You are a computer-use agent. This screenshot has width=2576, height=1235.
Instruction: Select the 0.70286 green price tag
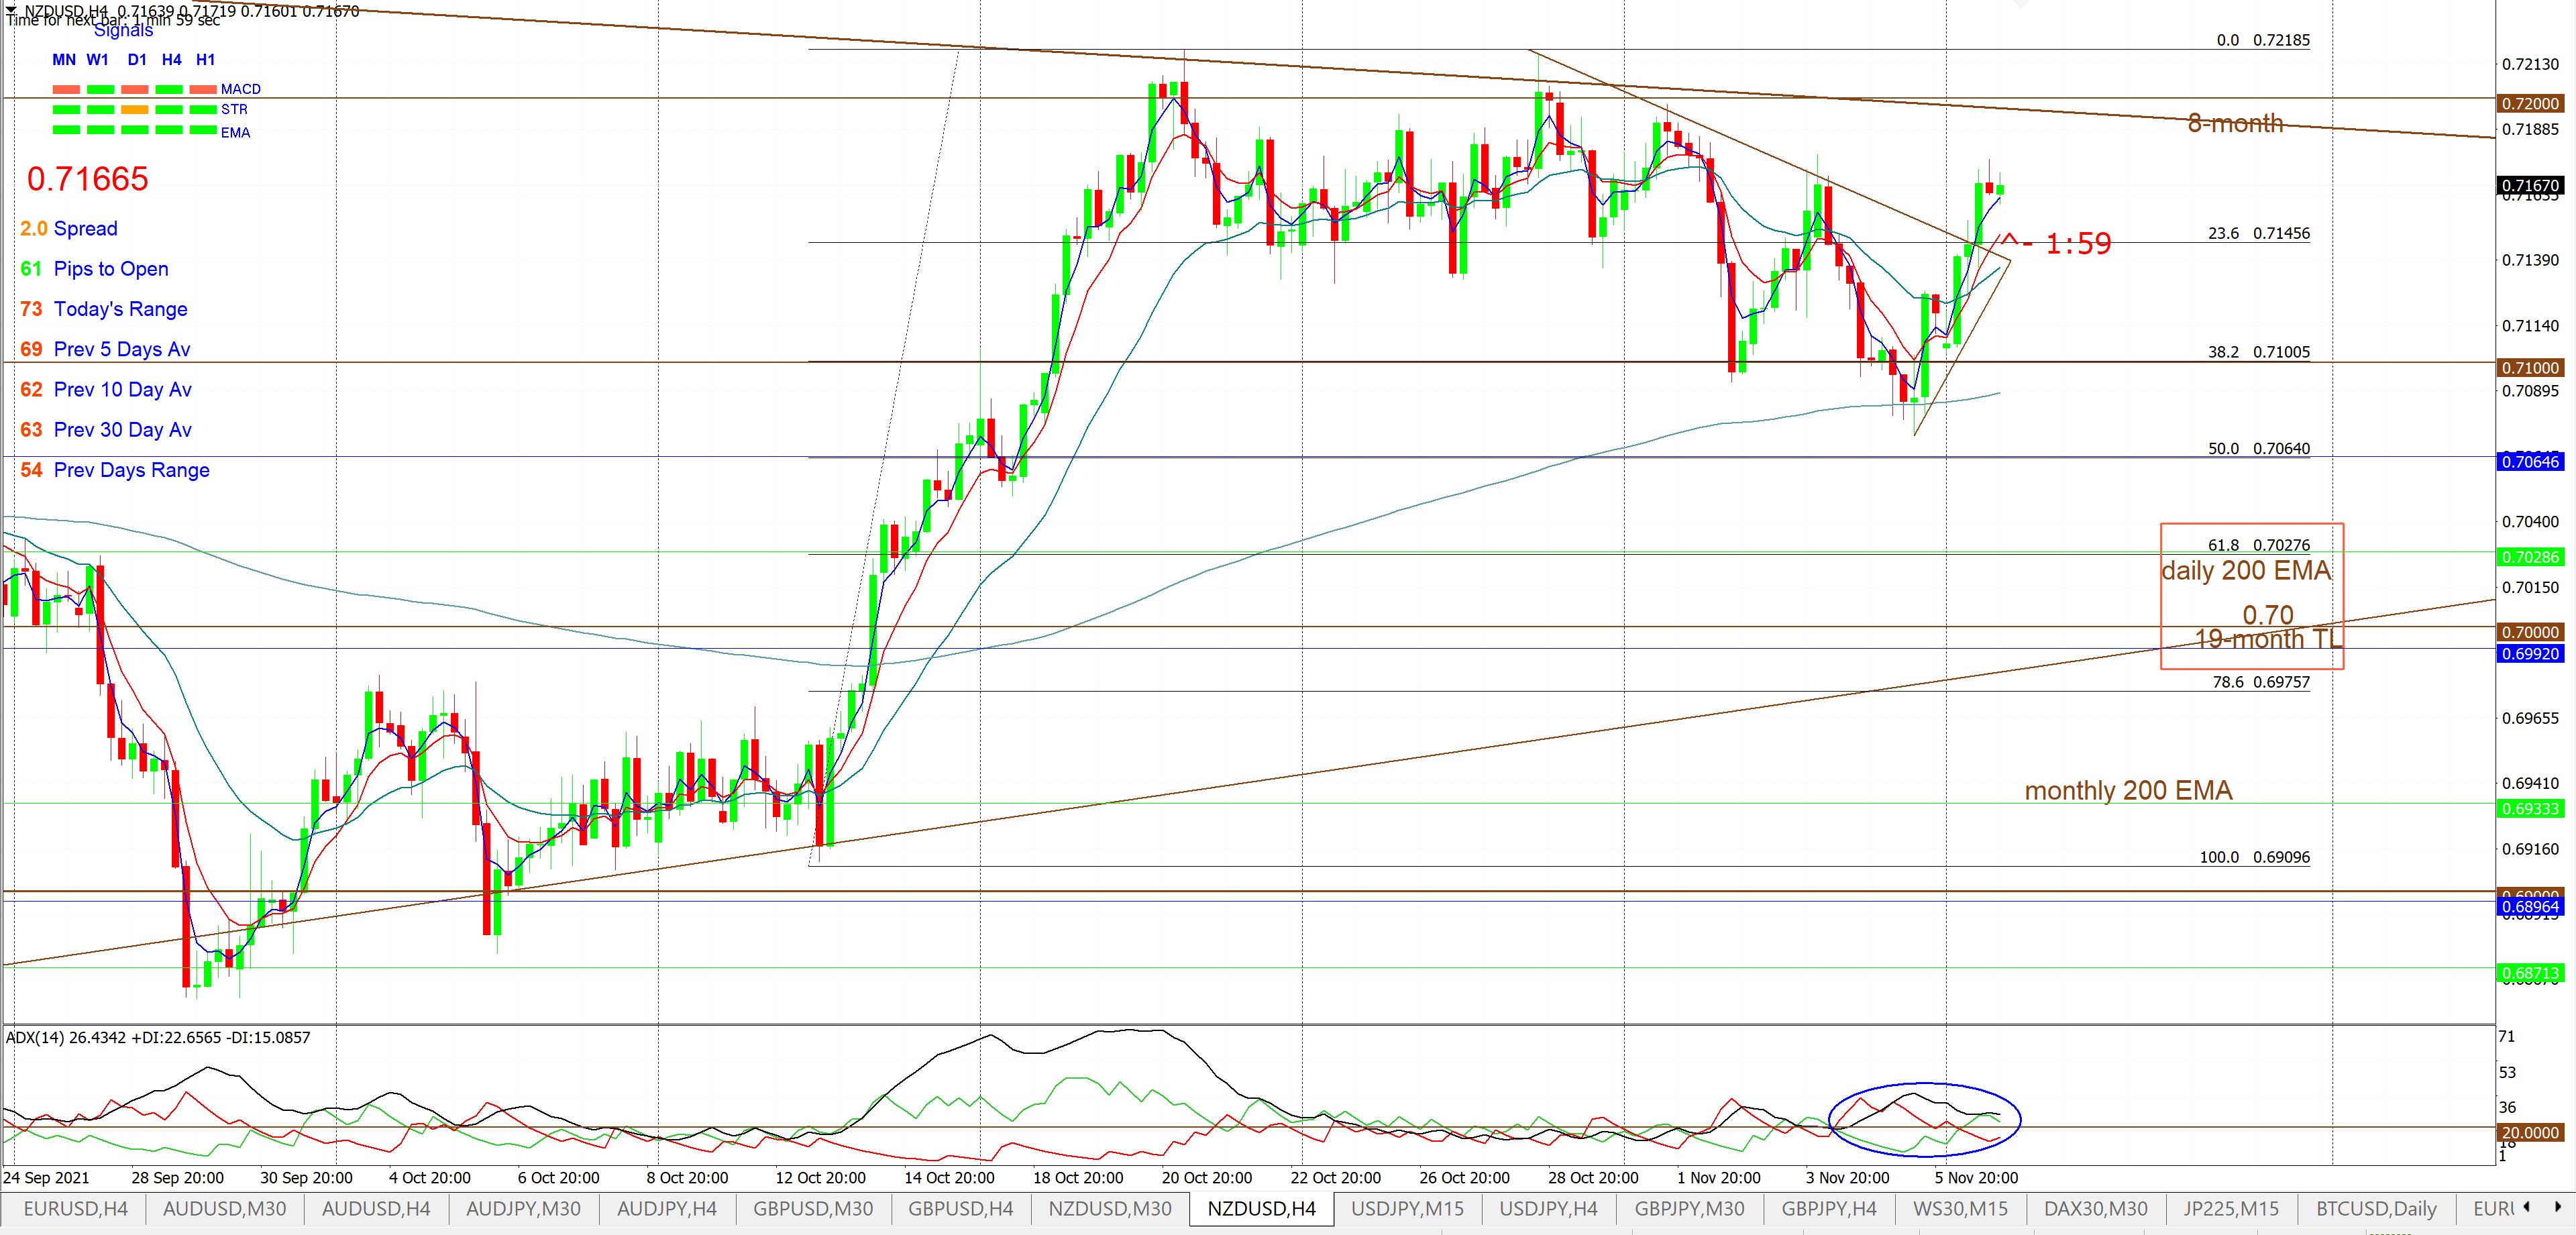click(x=2530, y=557)
